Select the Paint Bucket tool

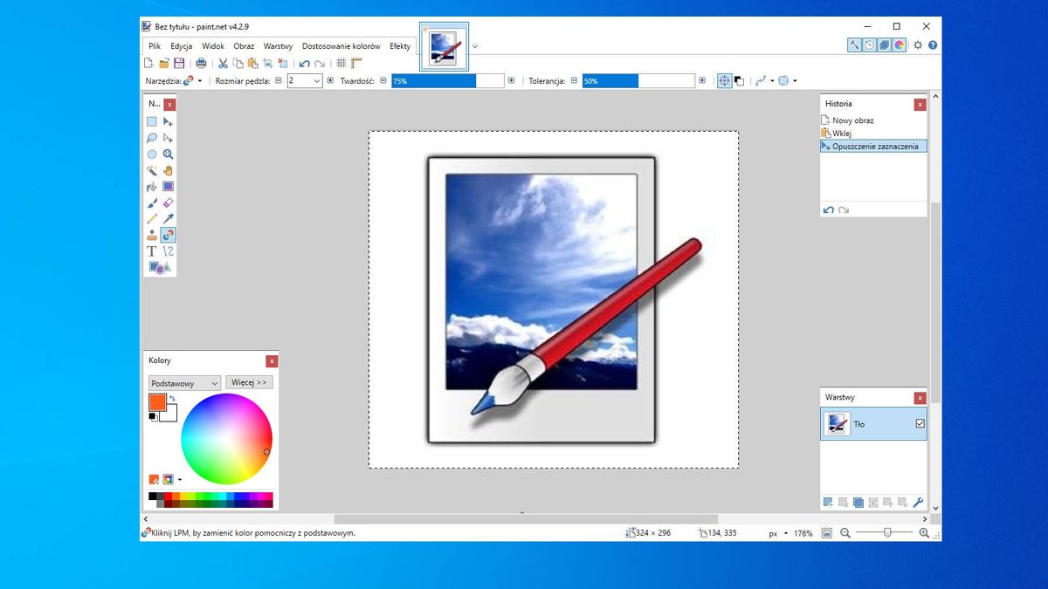tap(152, 187)
